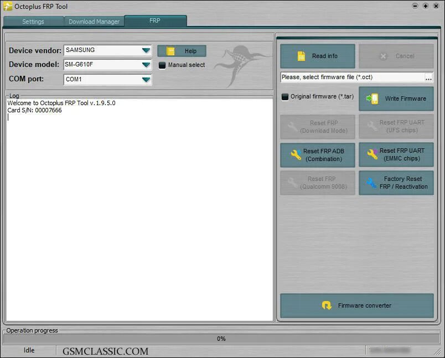Click the Firmware converter button
Screen dimensions: 445x358
point(357,305)
